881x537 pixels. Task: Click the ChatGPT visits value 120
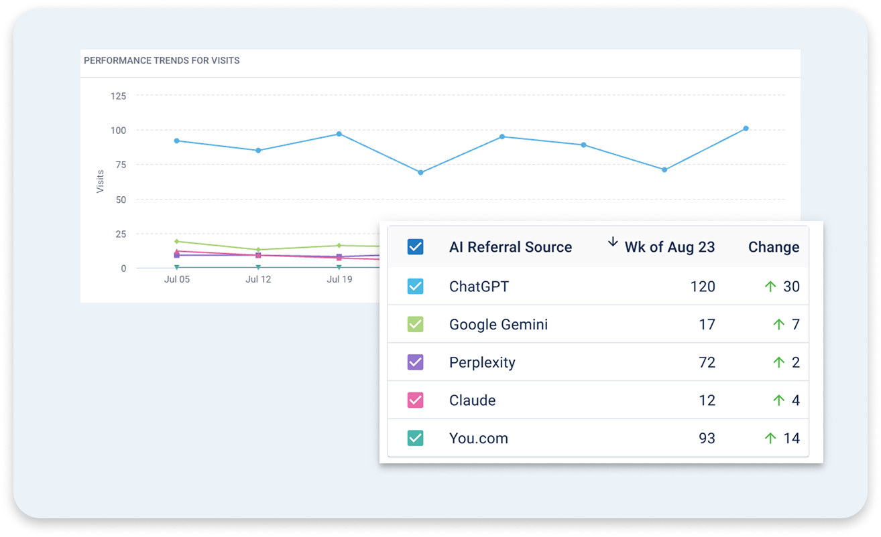tap(703, 287)
